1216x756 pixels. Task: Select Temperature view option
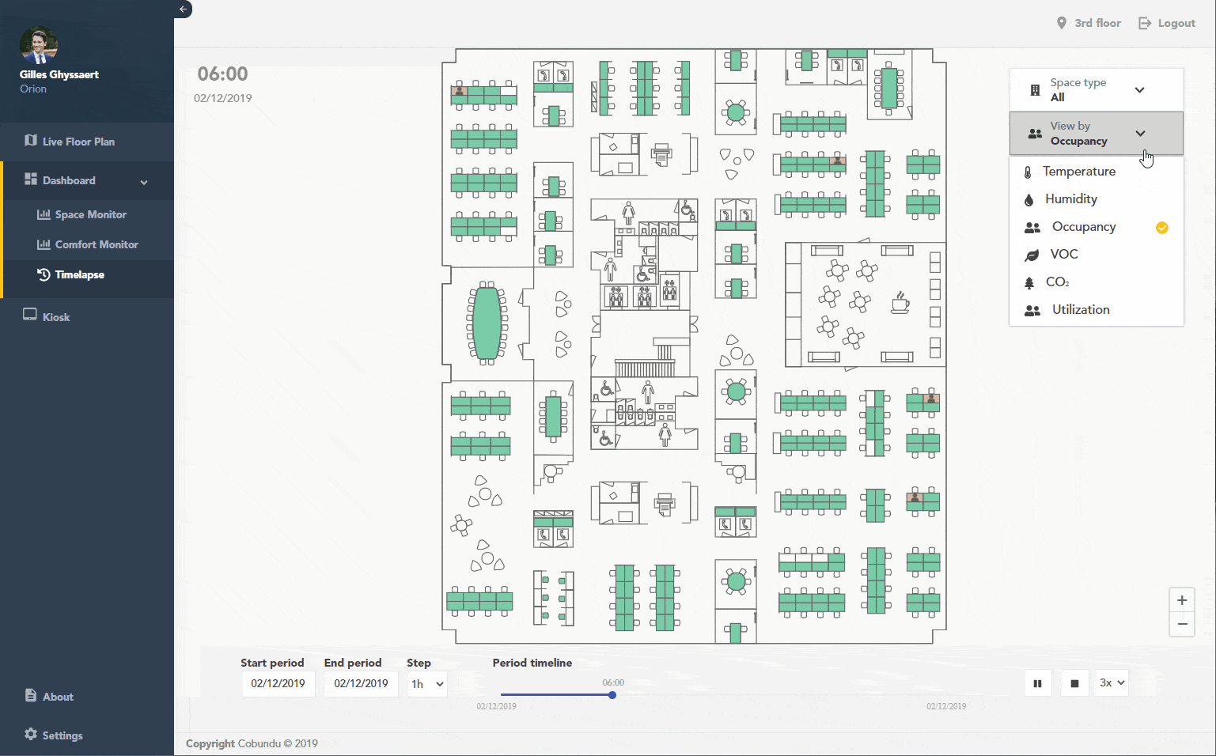point(1078,172)
